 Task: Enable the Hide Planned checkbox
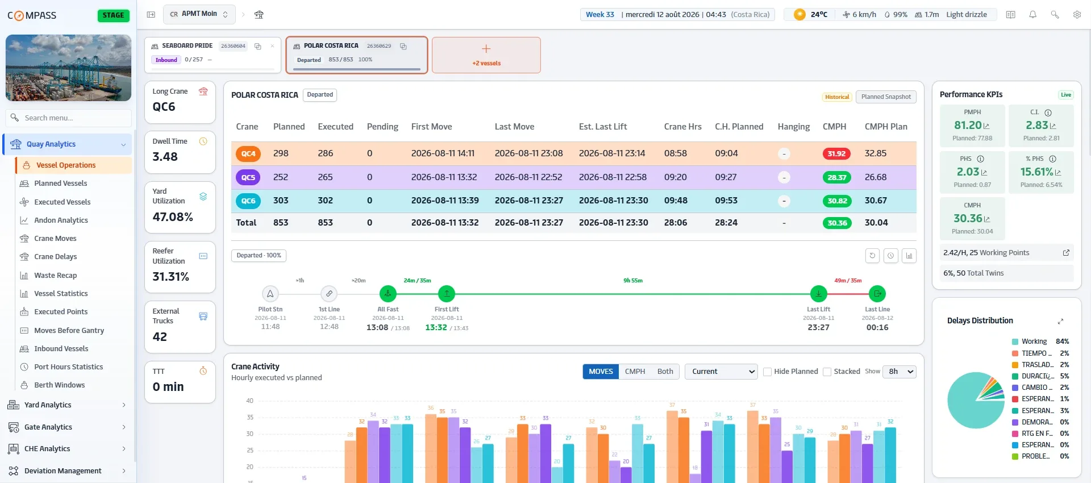pyautogui.click(x=767, y=372)
